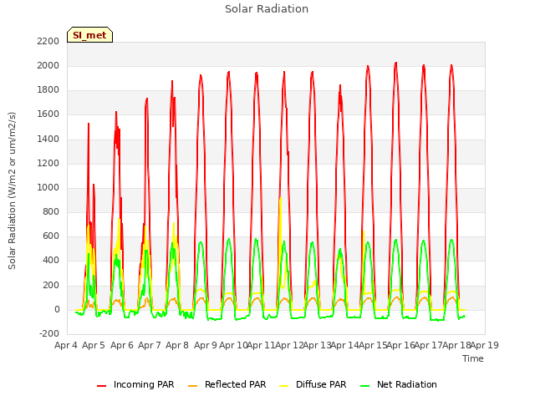
Task: Click the Apr 8 x-axis date label
Action: pos(177,345)
